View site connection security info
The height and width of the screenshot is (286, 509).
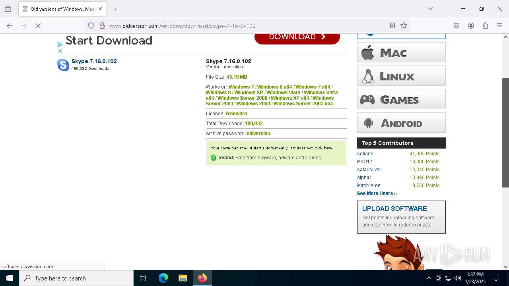click(x=102, y=25)
